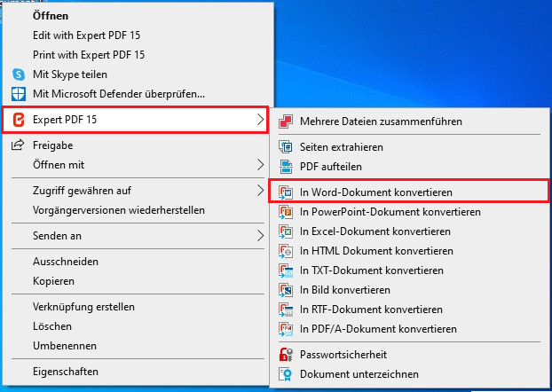
Task: Expand the Öffnen mit submenu arrow
Action: click(261, 165)
